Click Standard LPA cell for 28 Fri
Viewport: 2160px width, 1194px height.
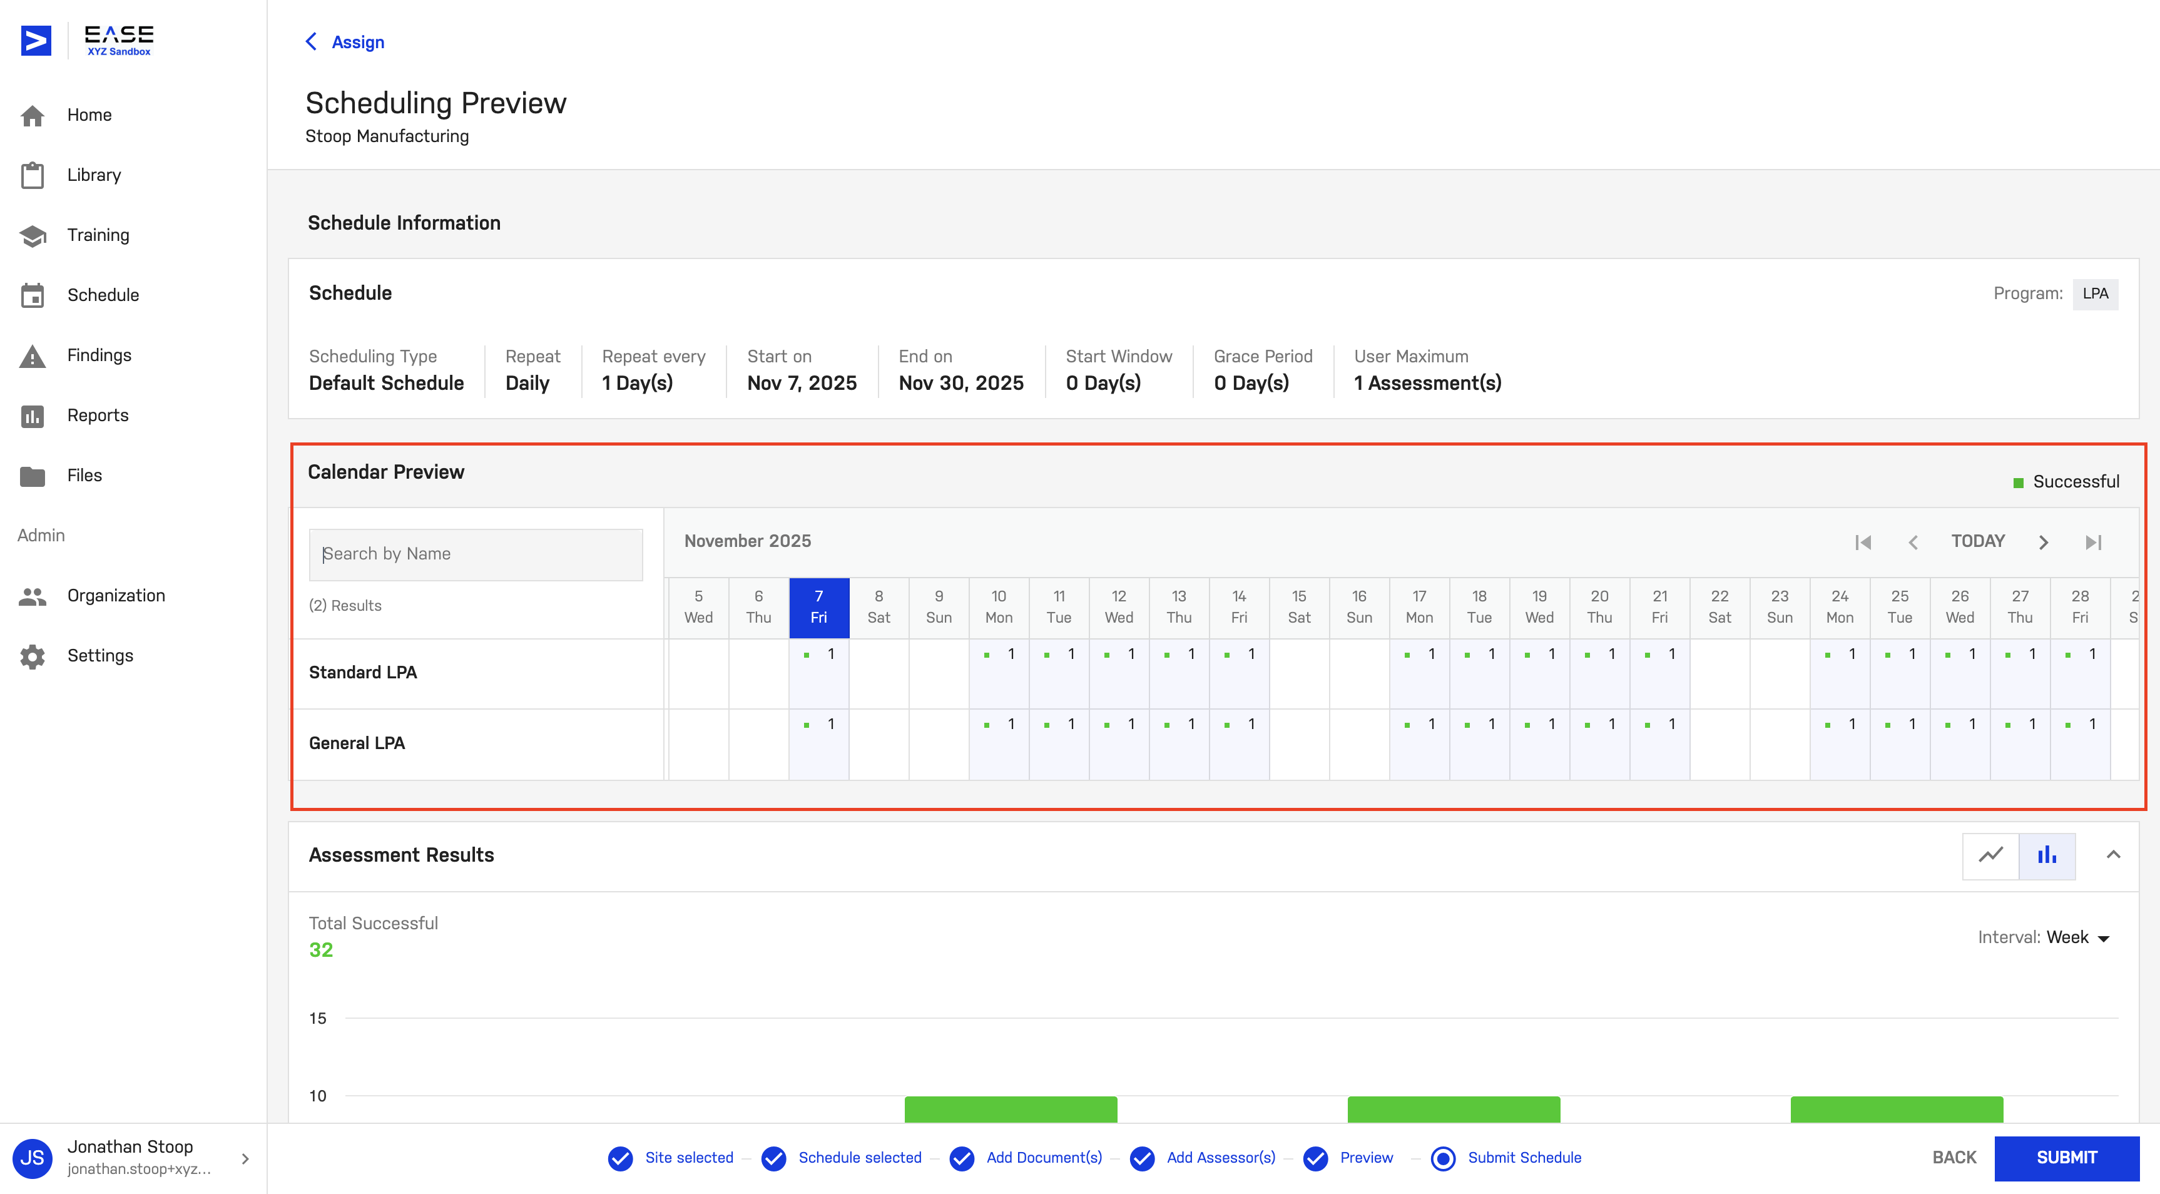click(x=2079, y=673)
